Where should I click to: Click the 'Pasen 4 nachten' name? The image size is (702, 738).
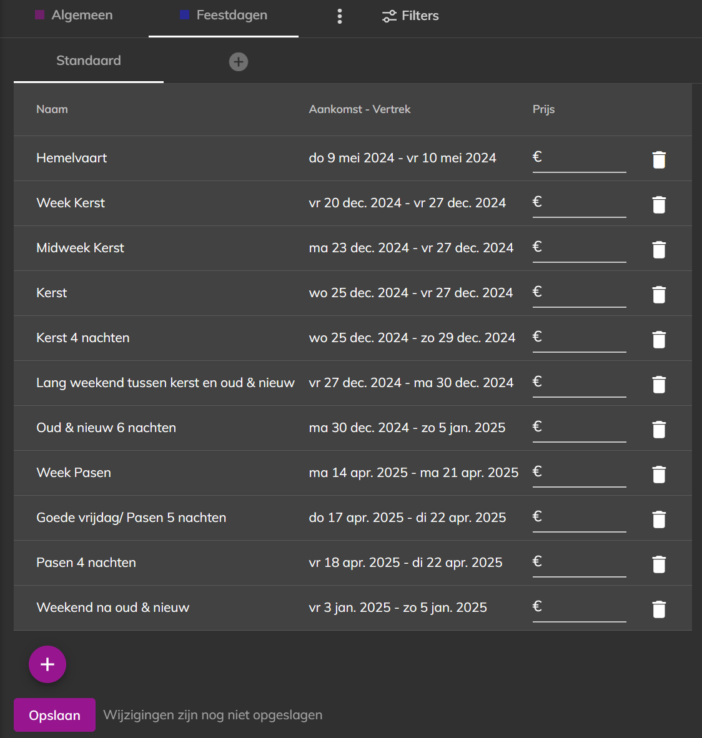(86, 563)
